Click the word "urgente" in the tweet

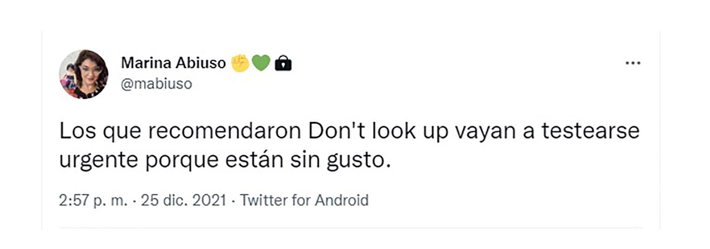[98, 161]
